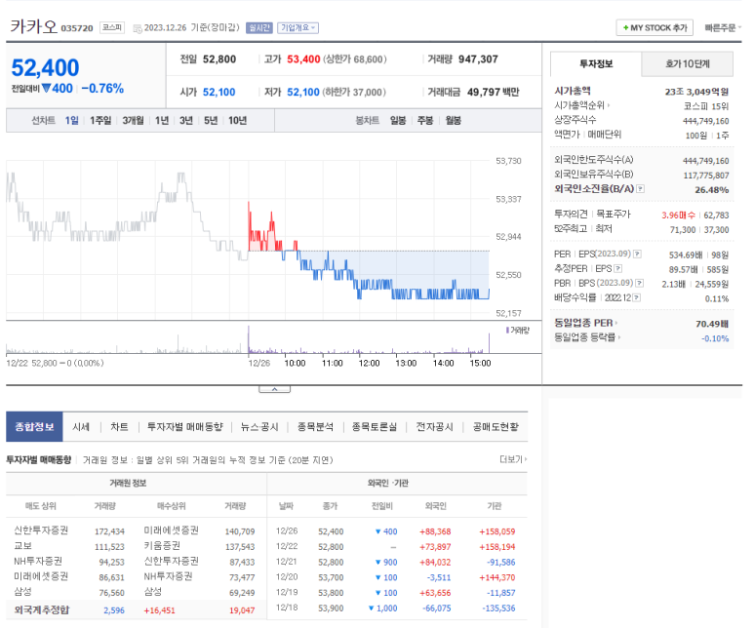The width and height of the screenshot is (754, 628).
Task: Click the 10:00 time marker on chart
Action: pyautogui.click(x=295, y=363)
